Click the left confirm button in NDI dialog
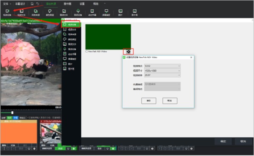Image resolution: width=254 pixels, height=156 pixels. pyautogui.click(x=149, y=101)
